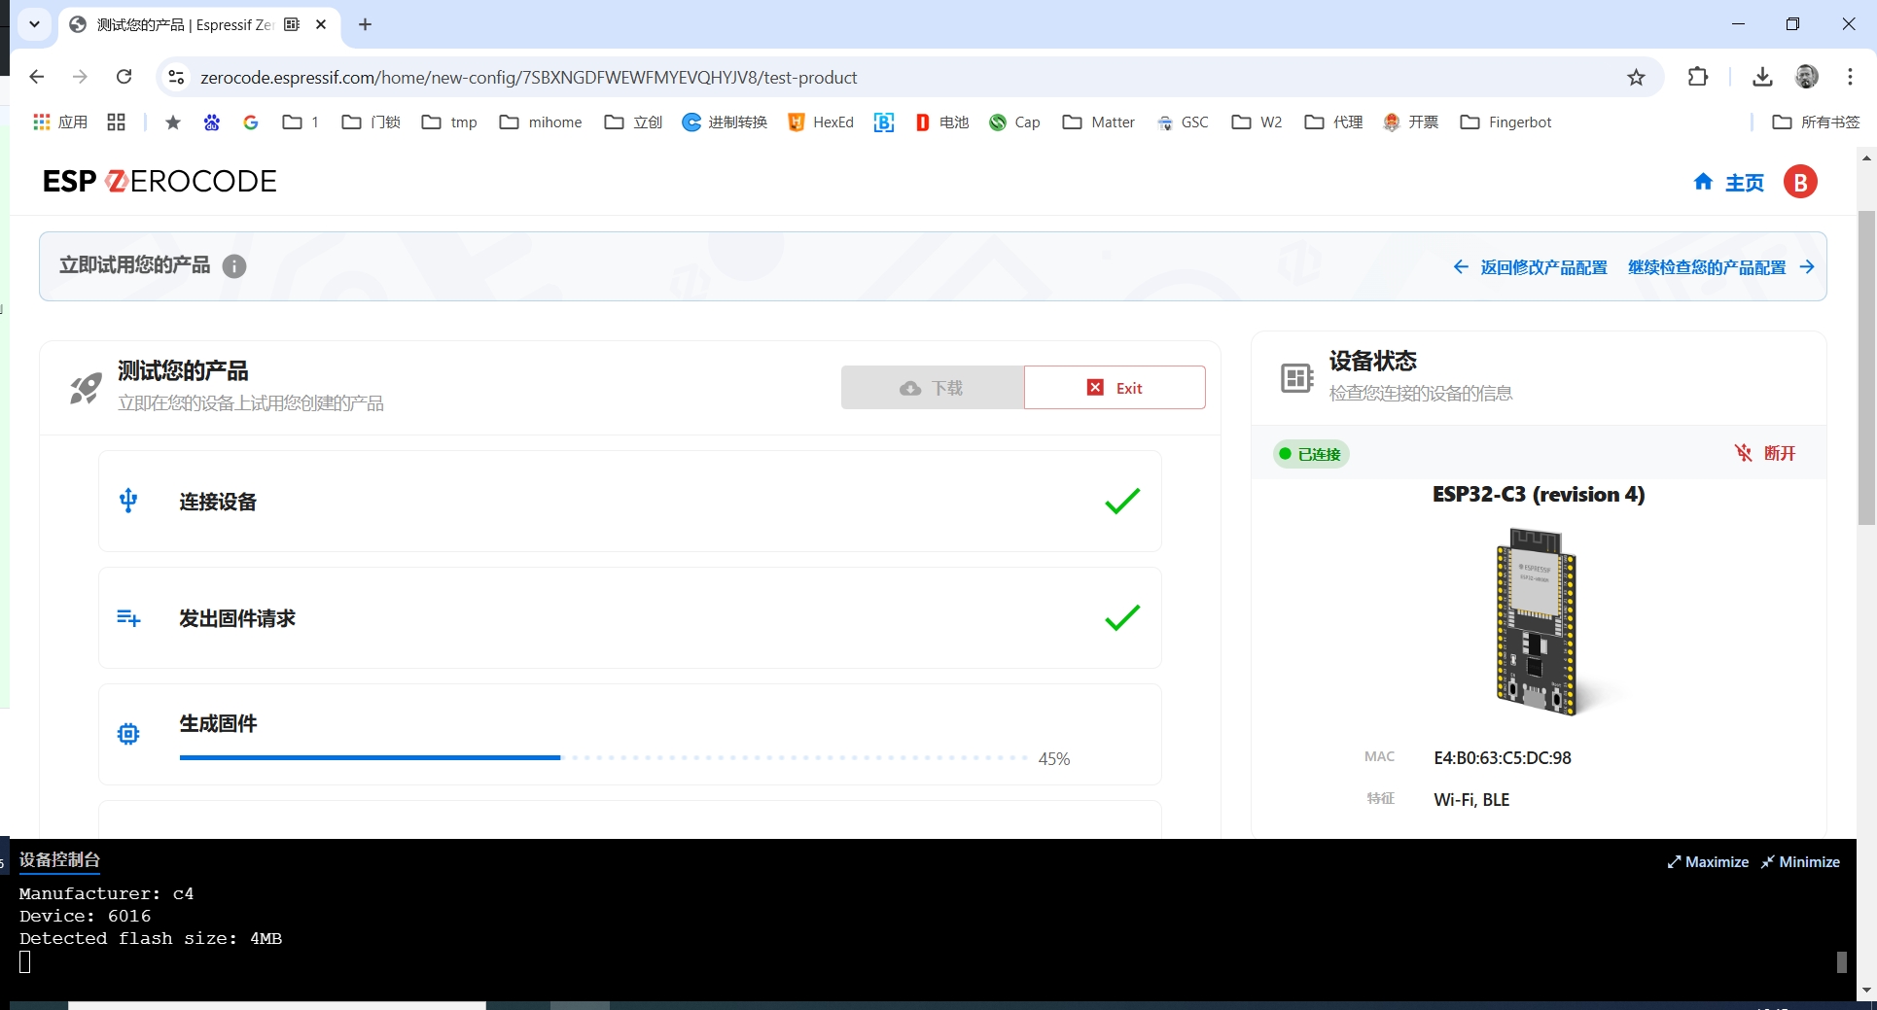Click the 断开 disconnect button
This screenshot has height=1010, width=1877.
1765,453
